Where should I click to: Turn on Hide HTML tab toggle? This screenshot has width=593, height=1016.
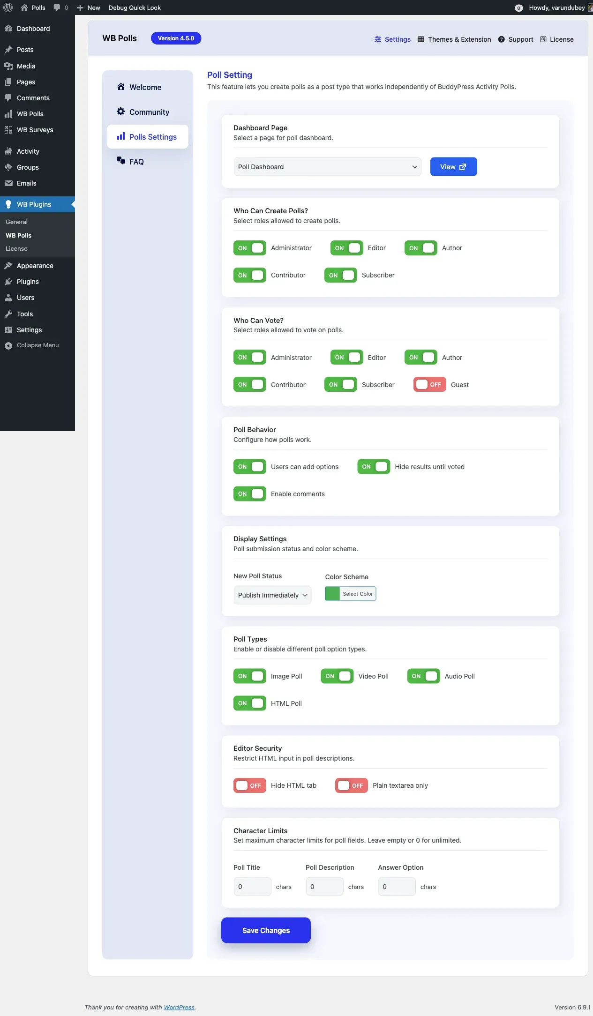(250, 785)
